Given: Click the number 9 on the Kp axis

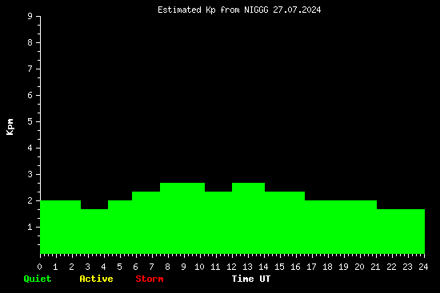Looking at the screenshot, I should pyautogui.click(x=30, y=16).
